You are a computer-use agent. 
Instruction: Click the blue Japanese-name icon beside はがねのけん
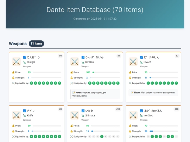(x=141, y=110)
